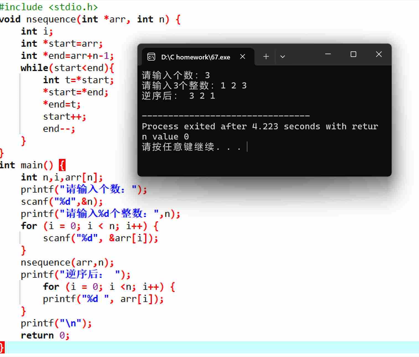Click terminal line '请输入个数： 3'

pyautogui.click(x=176, y=75)
